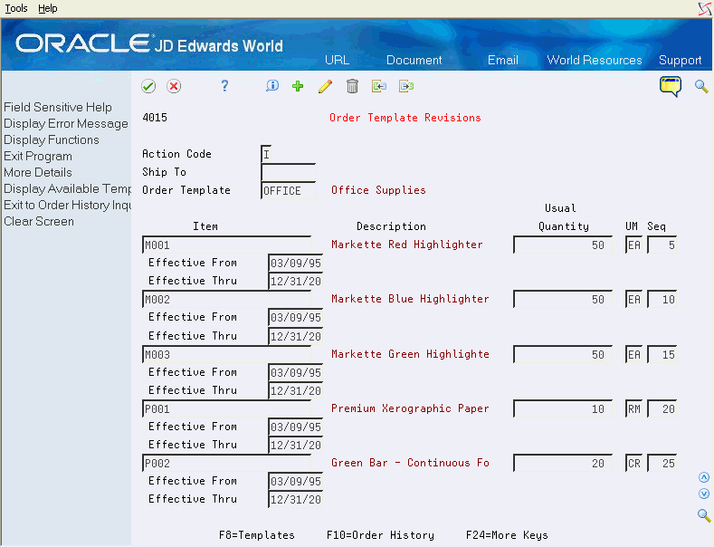Click the Office Supplies template description
Image resolution: width=714 pixels, height=547 pixels.
(x=378, y=190)
